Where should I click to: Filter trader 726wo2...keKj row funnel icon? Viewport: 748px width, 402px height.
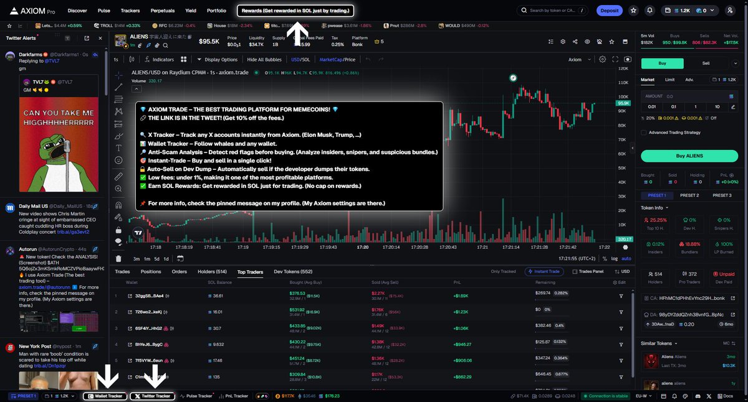click(621, 312)
